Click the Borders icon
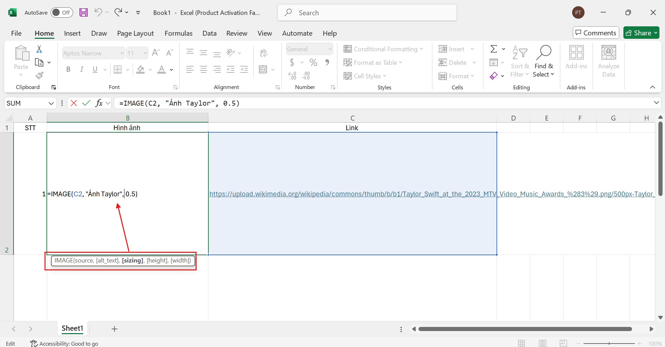Screen dimensions: 665x347 click(x=118, y=69)
